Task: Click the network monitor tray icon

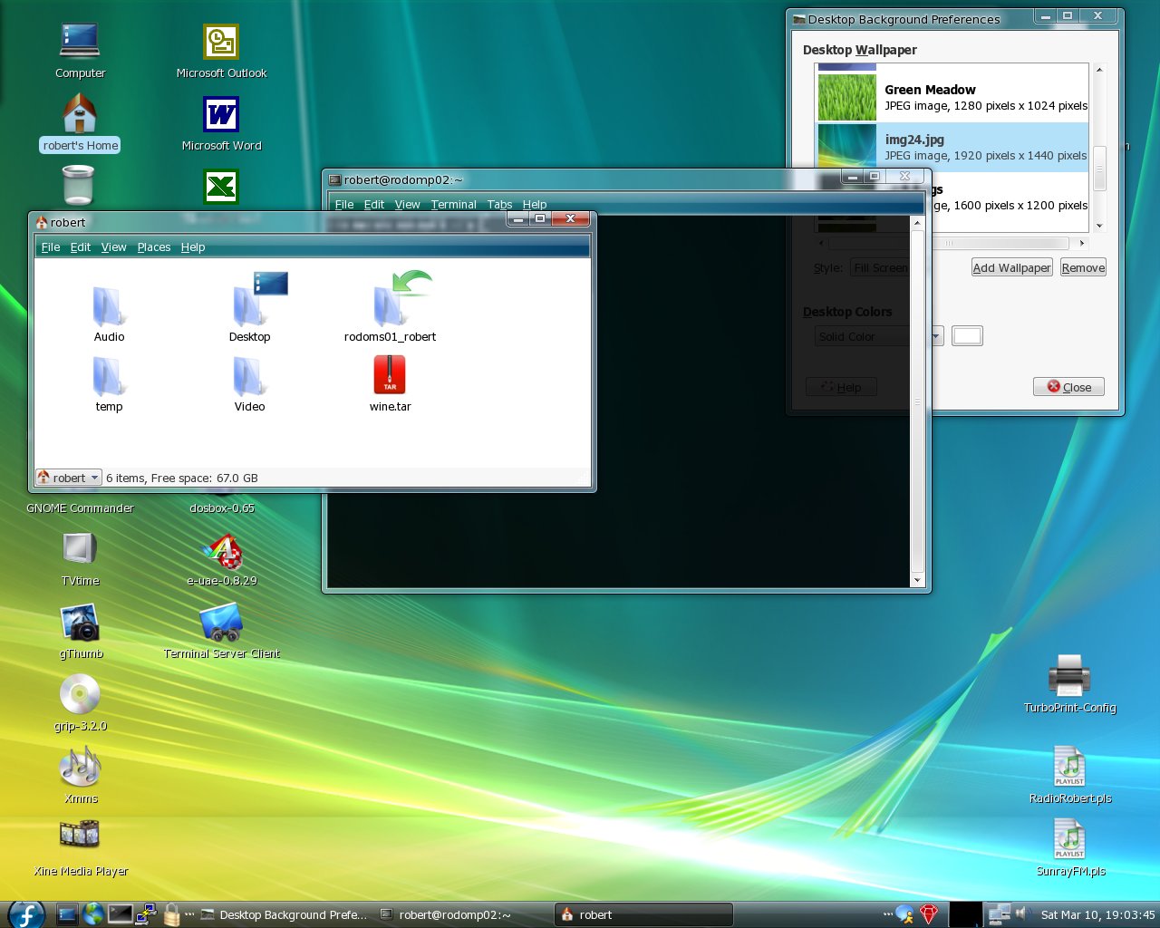Action: (x=999, y=914)
